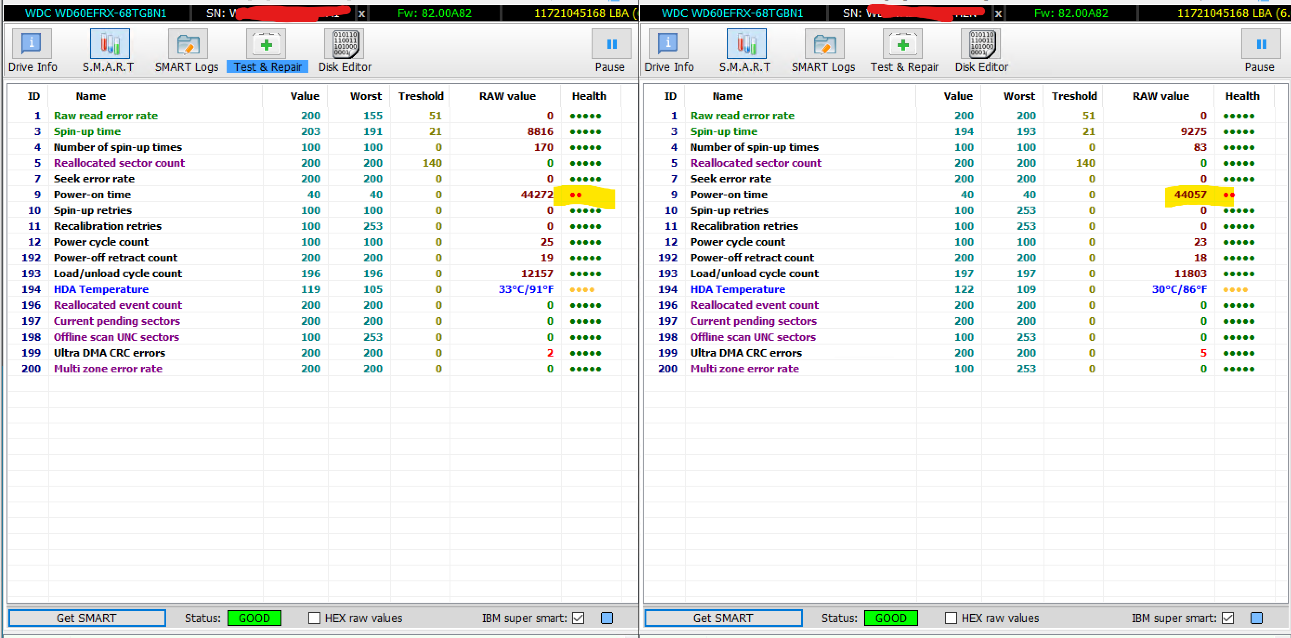View SMART Logs for the right drive
The height and width of the screenshot is (638, 1291).
point(823,49)
